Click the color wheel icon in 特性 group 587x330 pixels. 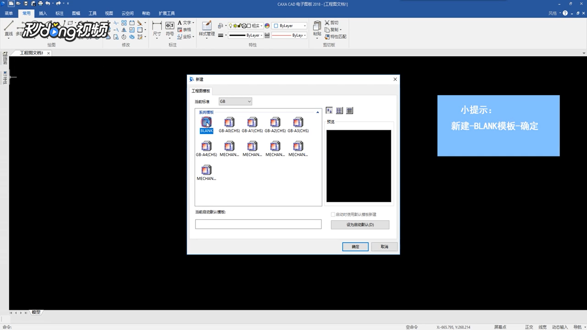(x=267, y=26)
